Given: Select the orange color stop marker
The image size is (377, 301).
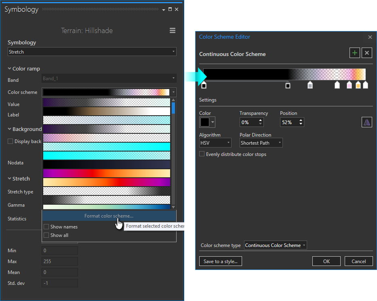Looking at the screenshot, I should (358, 85).
